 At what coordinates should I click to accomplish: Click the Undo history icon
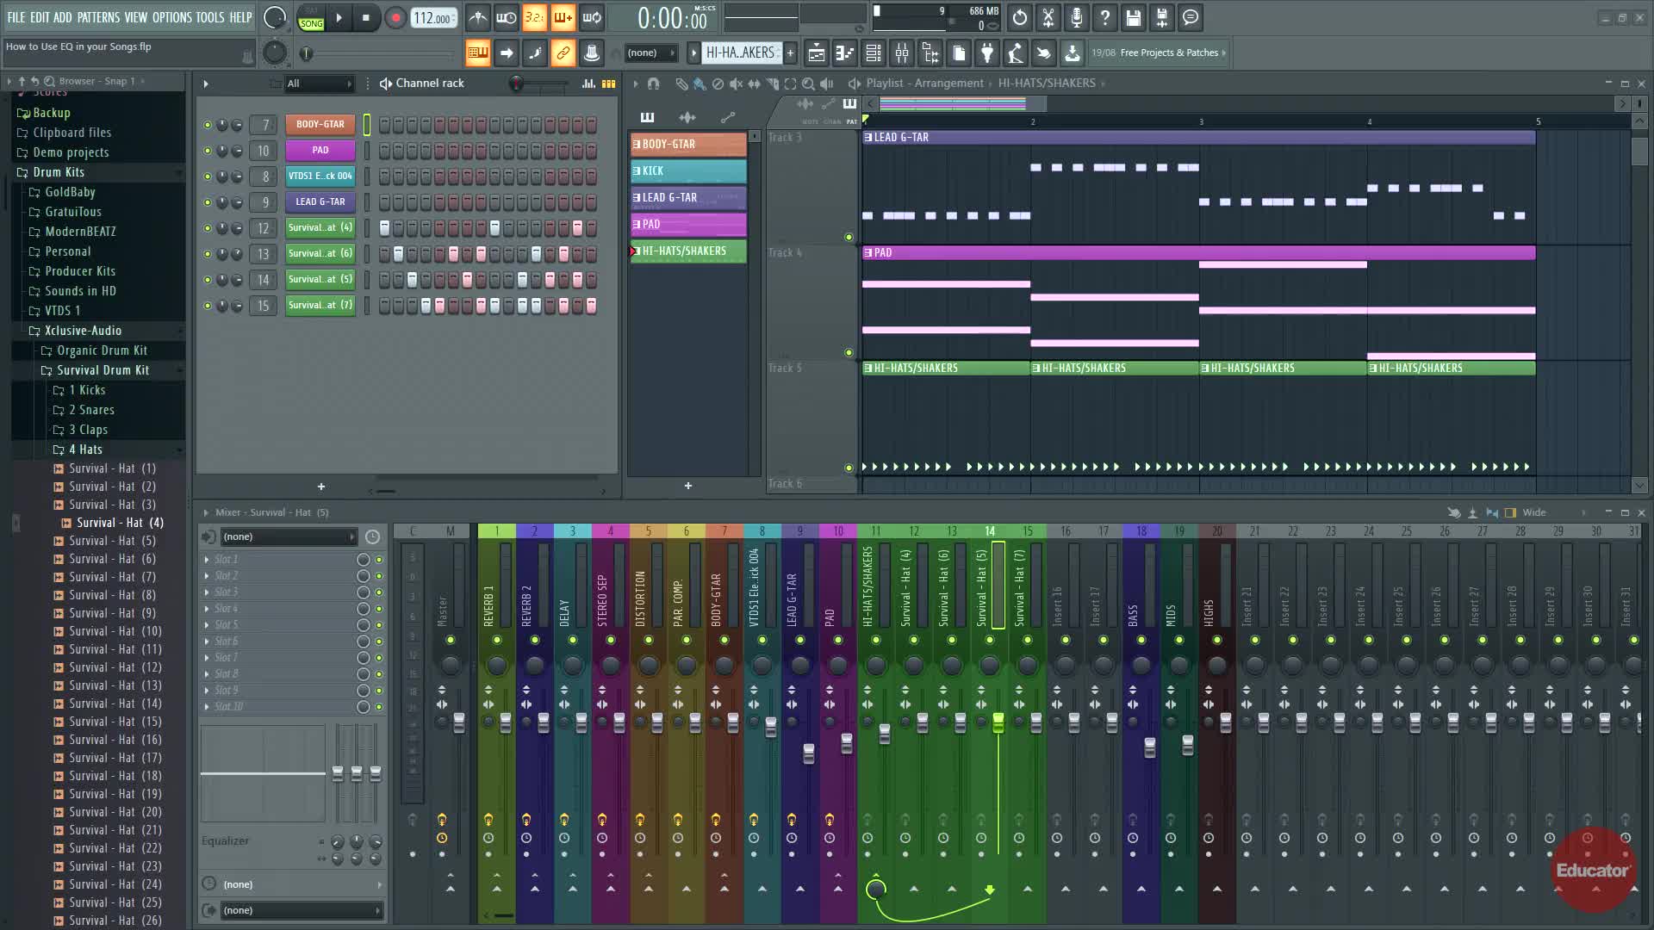pos(1019,17)
